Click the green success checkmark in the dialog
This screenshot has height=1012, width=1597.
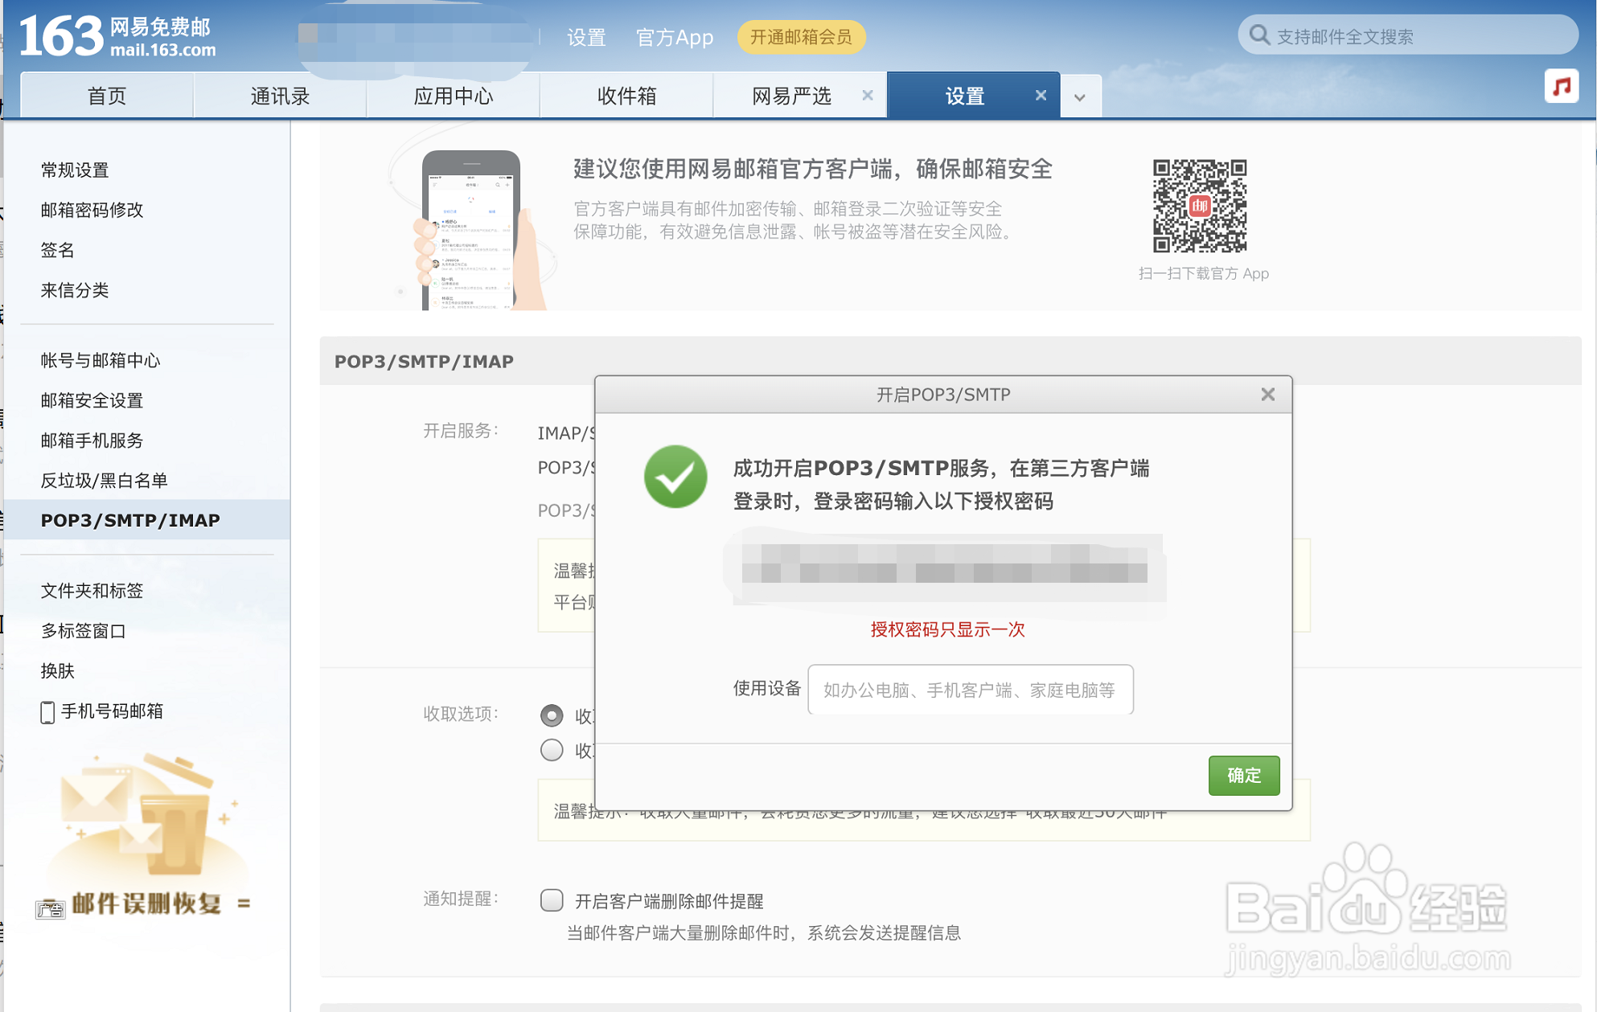tap(675, 477)
